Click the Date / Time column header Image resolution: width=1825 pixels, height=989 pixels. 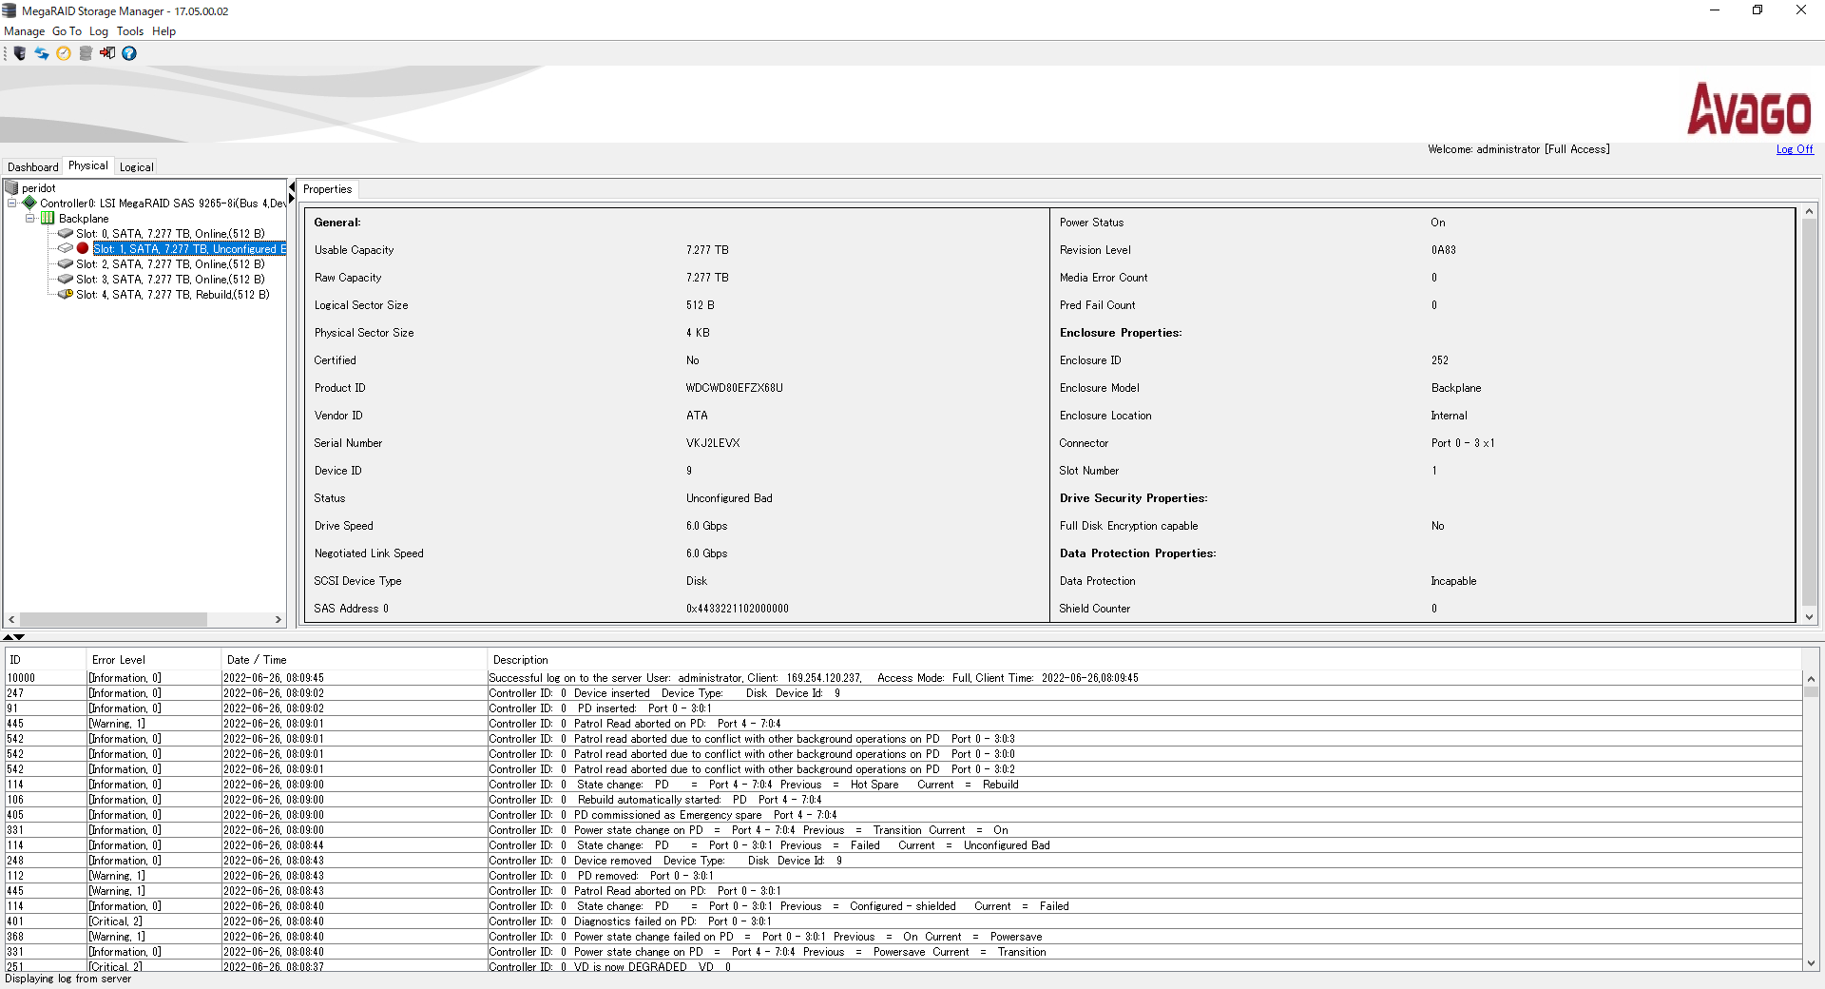click(x=354, y=659)
